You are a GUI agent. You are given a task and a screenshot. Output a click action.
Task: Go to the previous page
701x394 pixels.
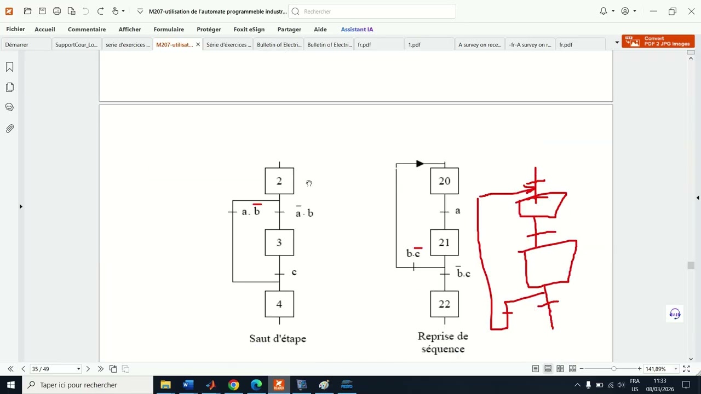pyautogui.click(x=23, y=369)
